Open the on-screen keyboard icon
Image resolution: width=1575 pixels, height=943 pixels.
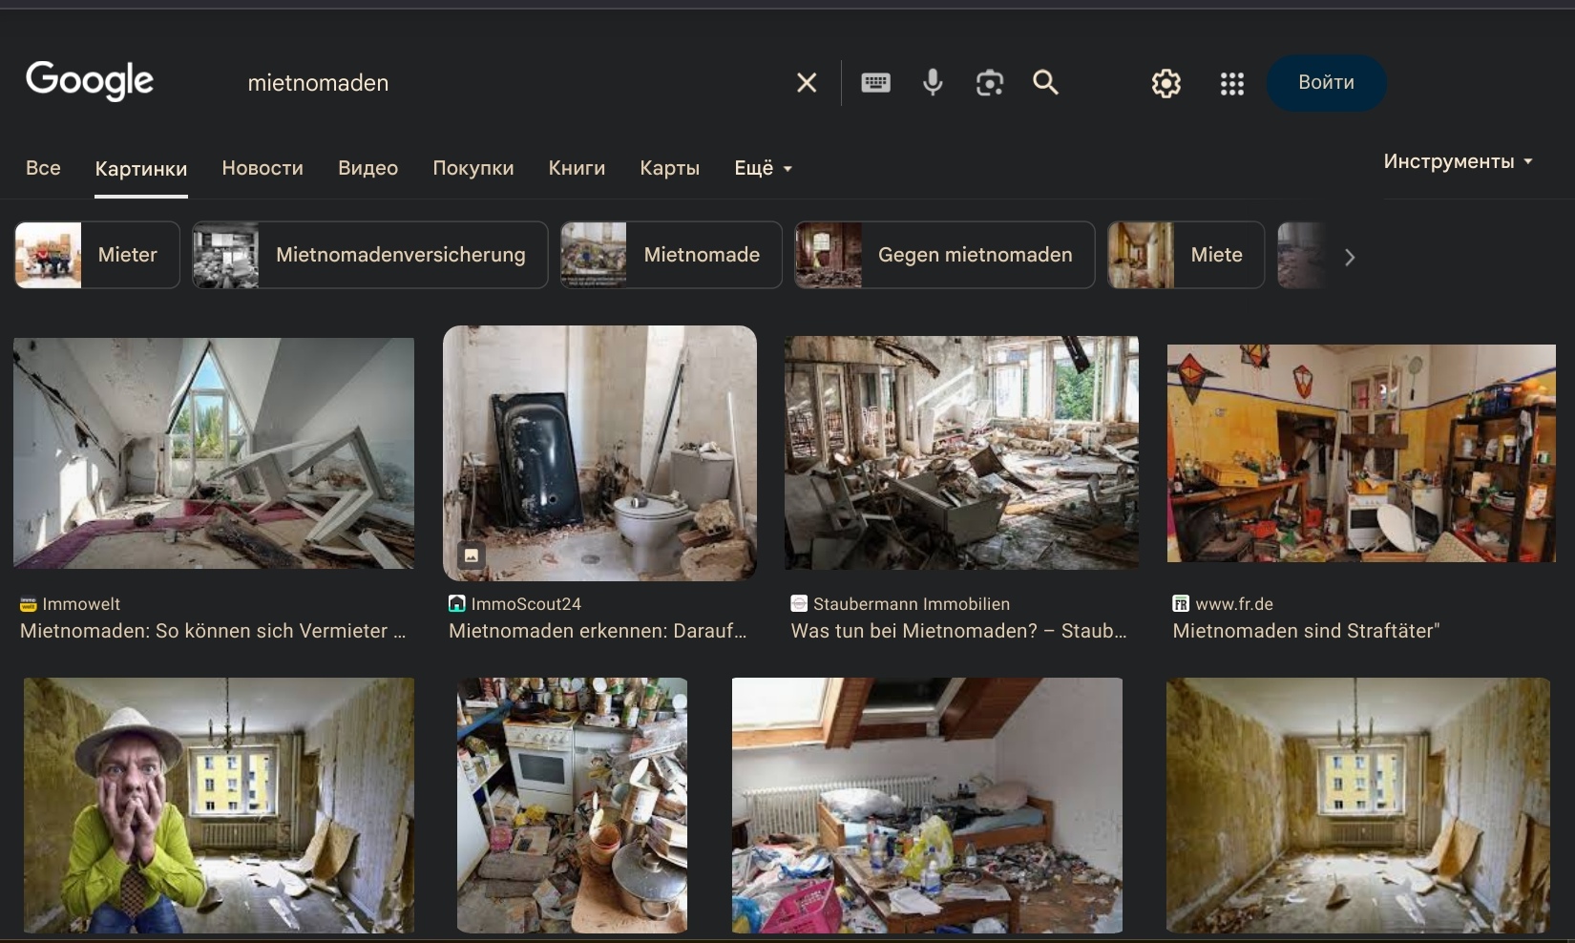pyautogui.click(x=875, y=83)
